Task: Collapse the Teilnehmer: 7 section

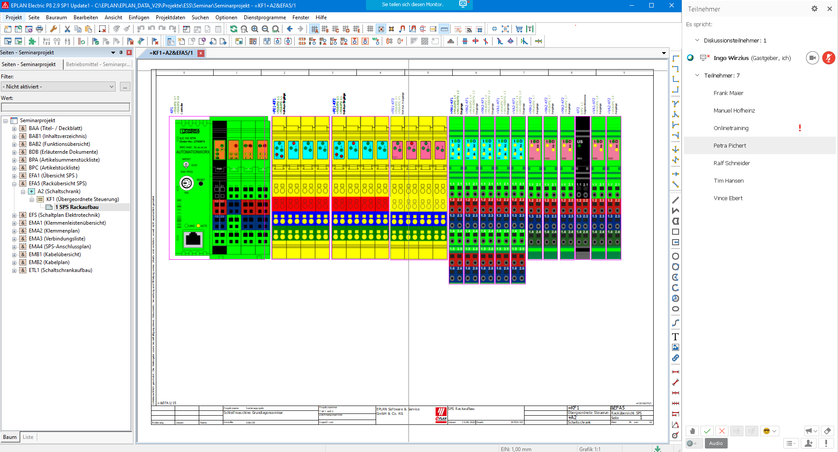Action: coord(697,75)
